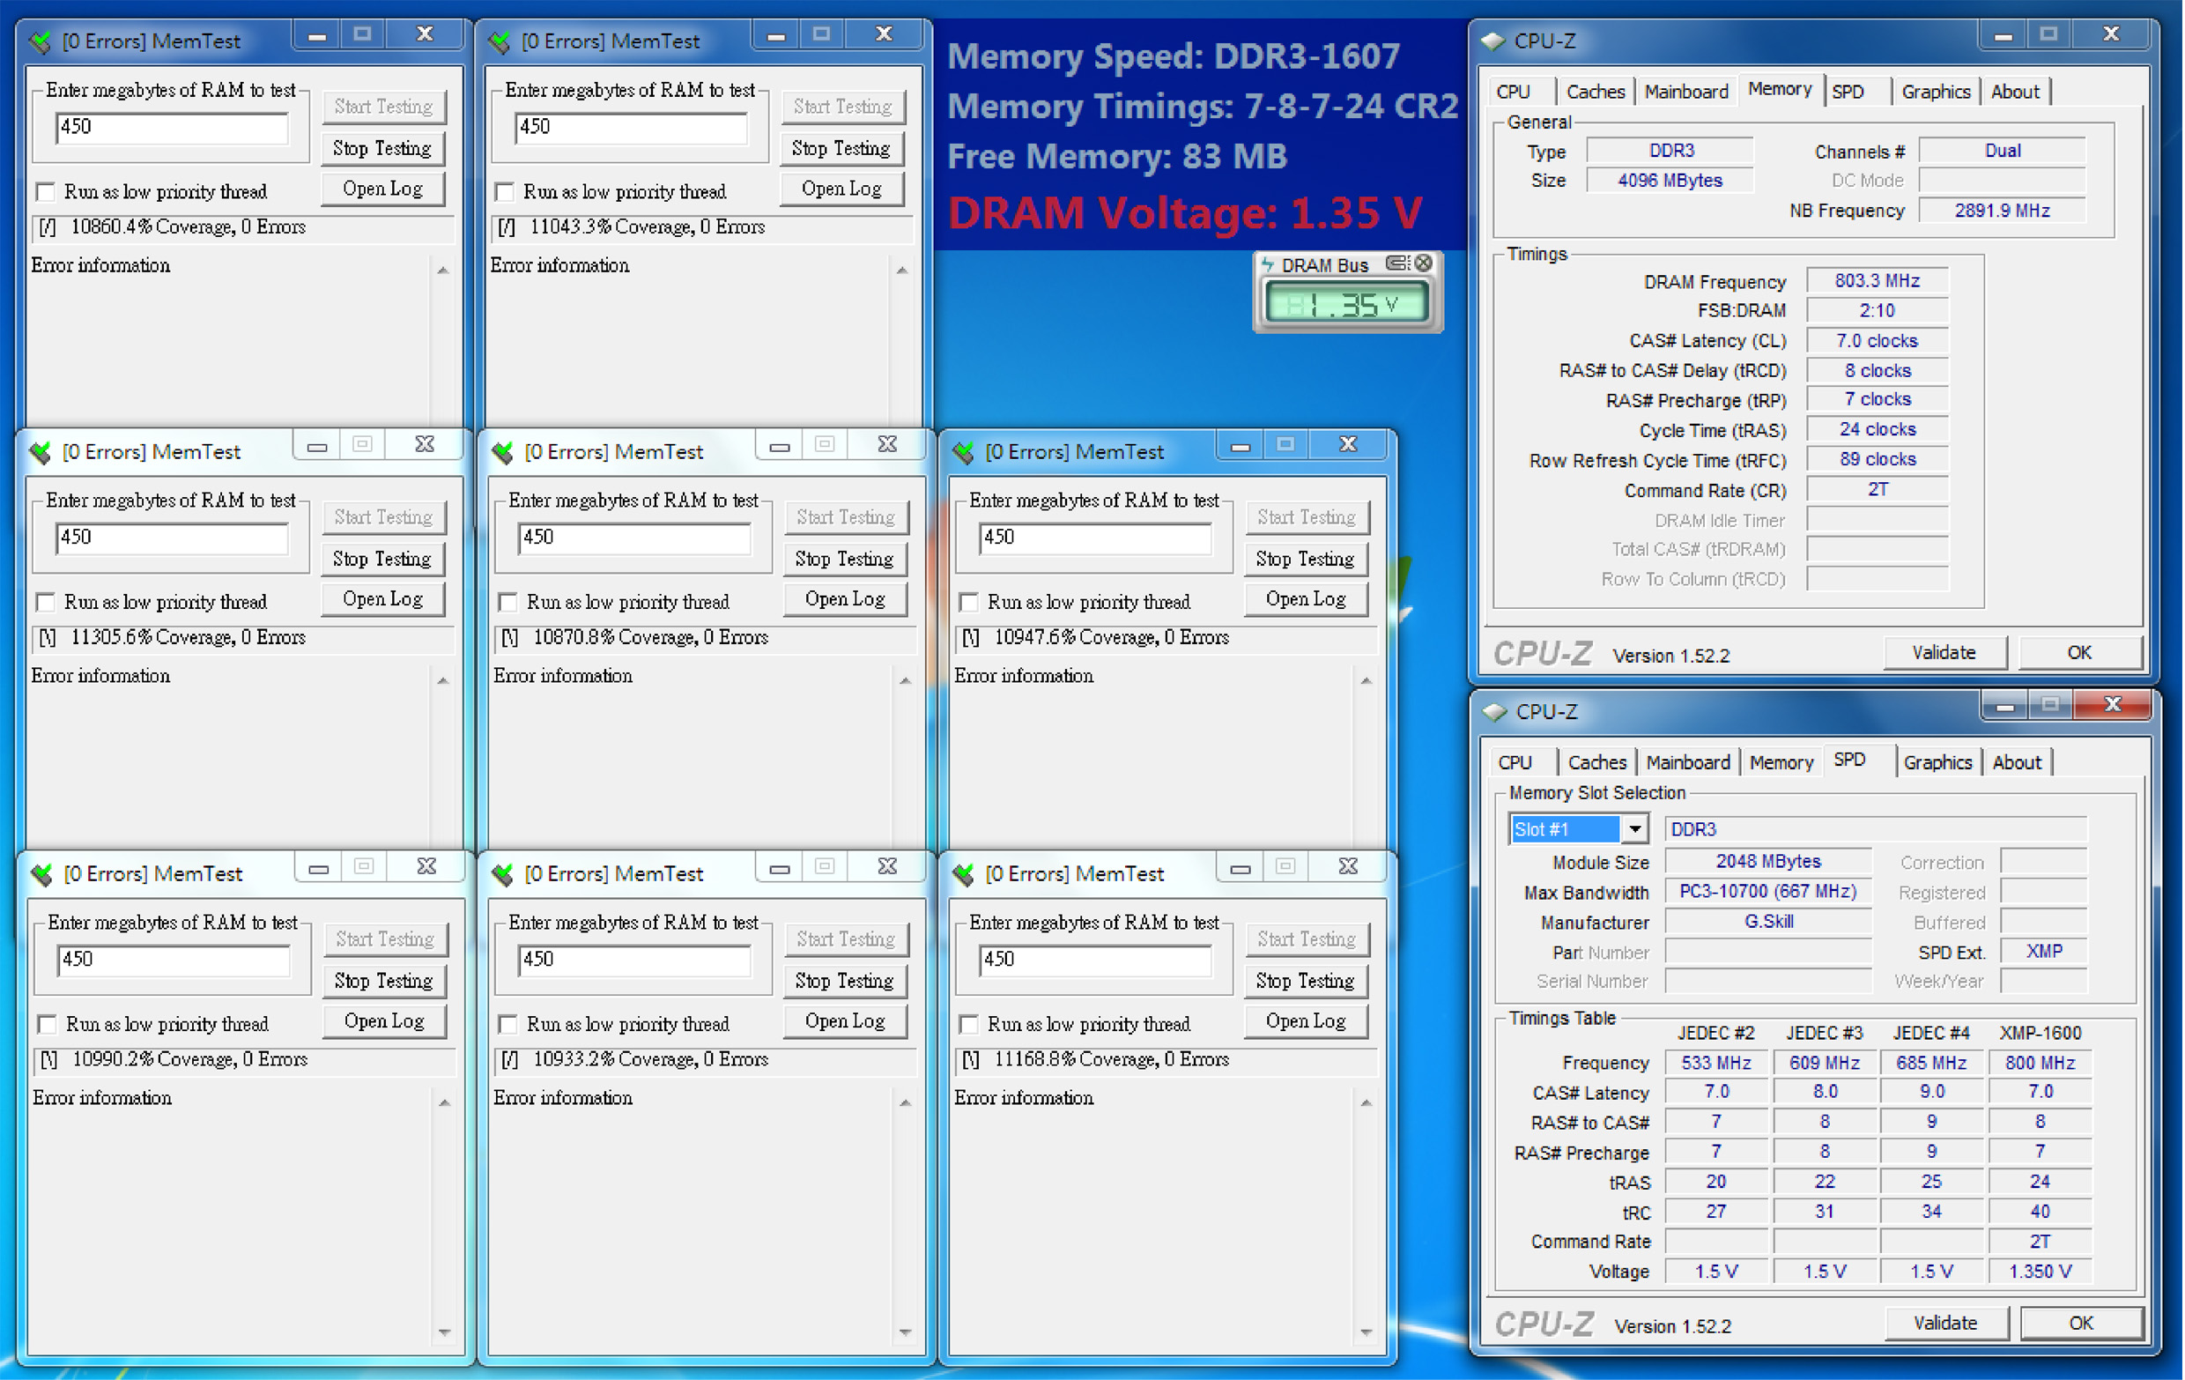Image resolution: width=2185 pixels, height=1380 pixels.
Task: Open DRAM Bus gadget settings icon
Action: point(1398,263)
